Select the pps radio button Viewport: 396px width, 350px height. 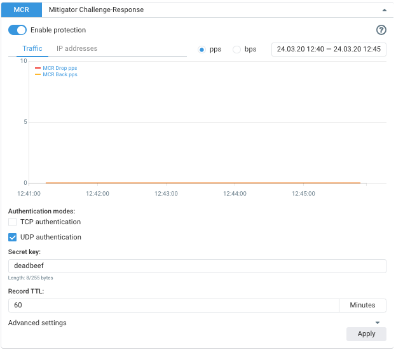202,50
